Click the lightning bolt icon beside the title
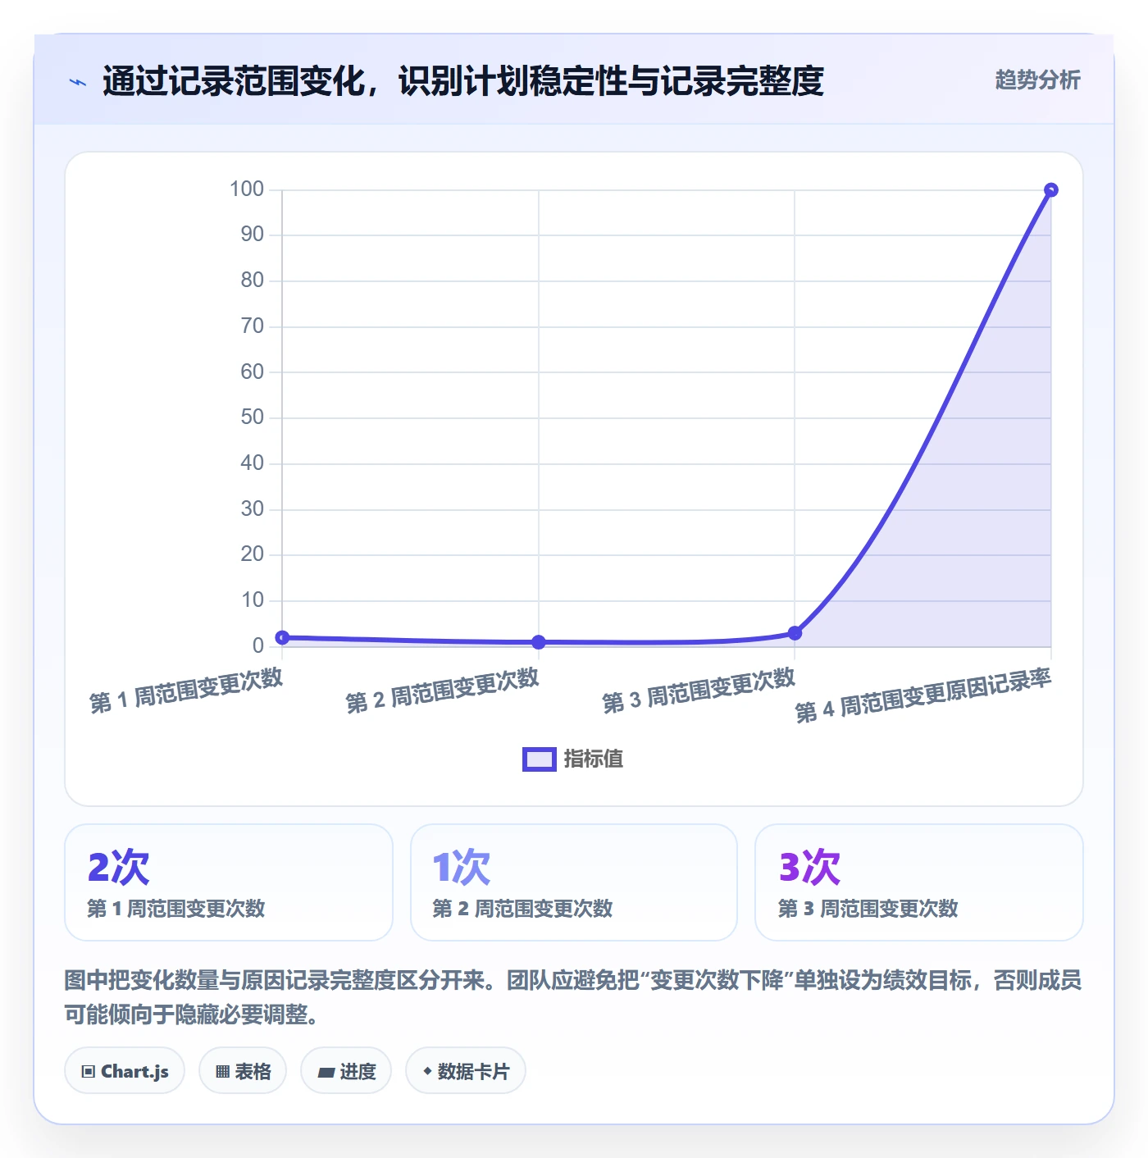The width and height of the screenshot is (1148, 1158). pyautogui.click(x=78, y=82)
